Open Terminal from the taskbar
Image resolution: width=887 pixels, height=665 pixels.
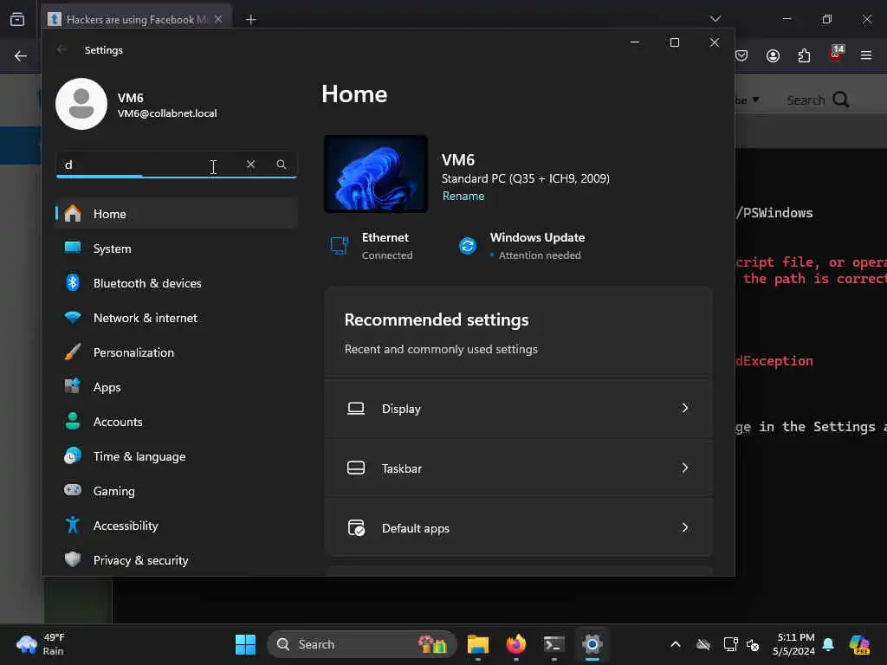[554, 644]
